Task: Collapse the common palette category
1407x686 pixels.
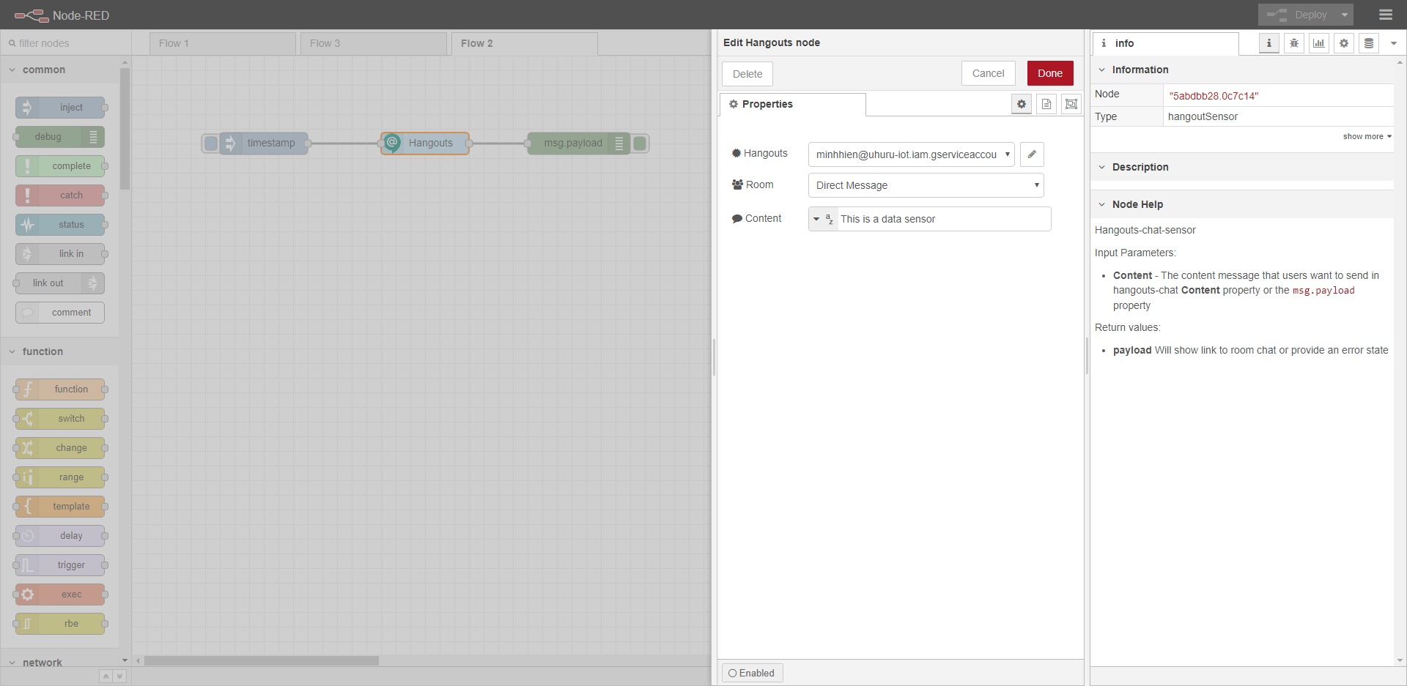Action: click(x=59, y=70)
